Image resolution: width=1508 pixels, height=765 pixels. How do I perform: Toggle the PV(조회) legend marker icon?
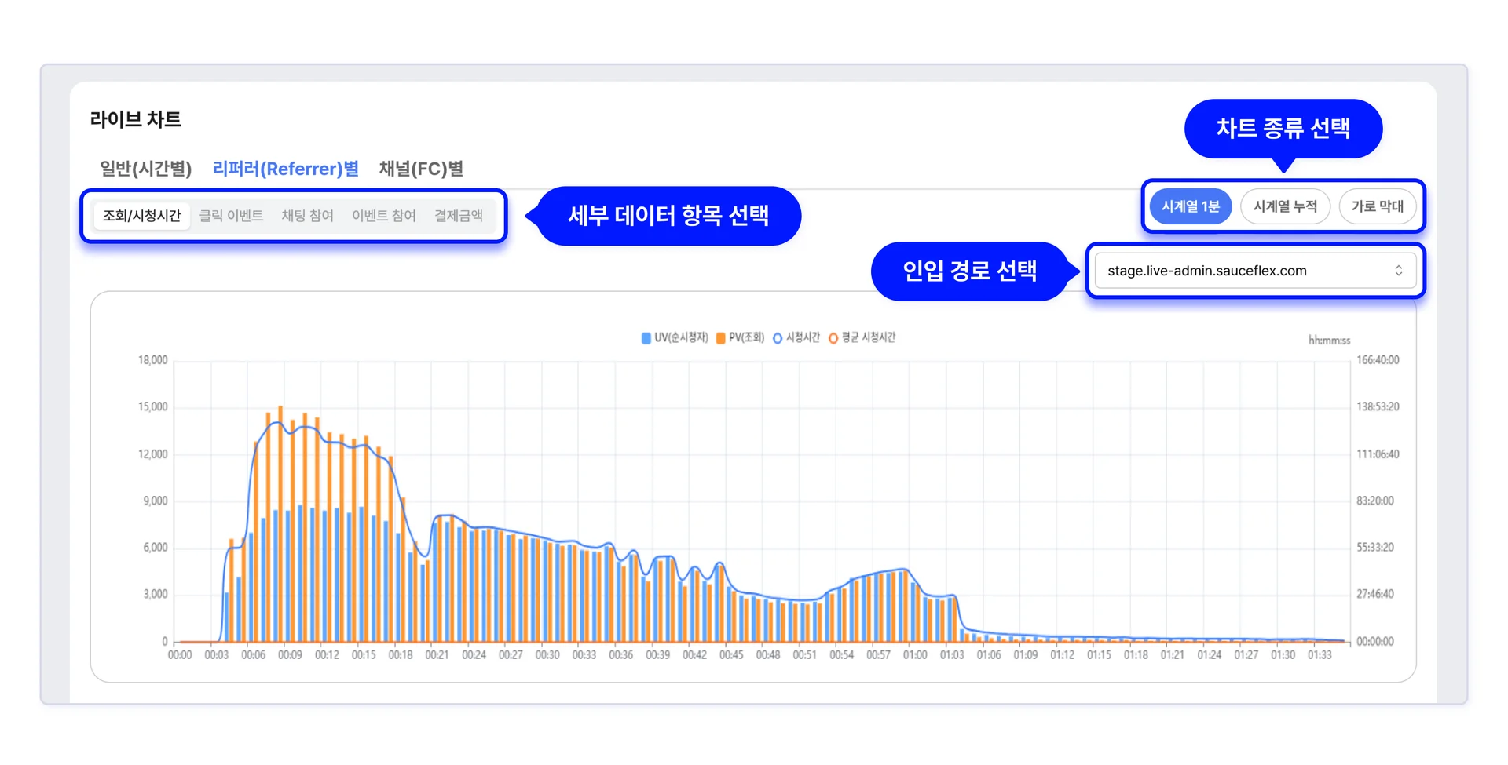tap(719, 337)
